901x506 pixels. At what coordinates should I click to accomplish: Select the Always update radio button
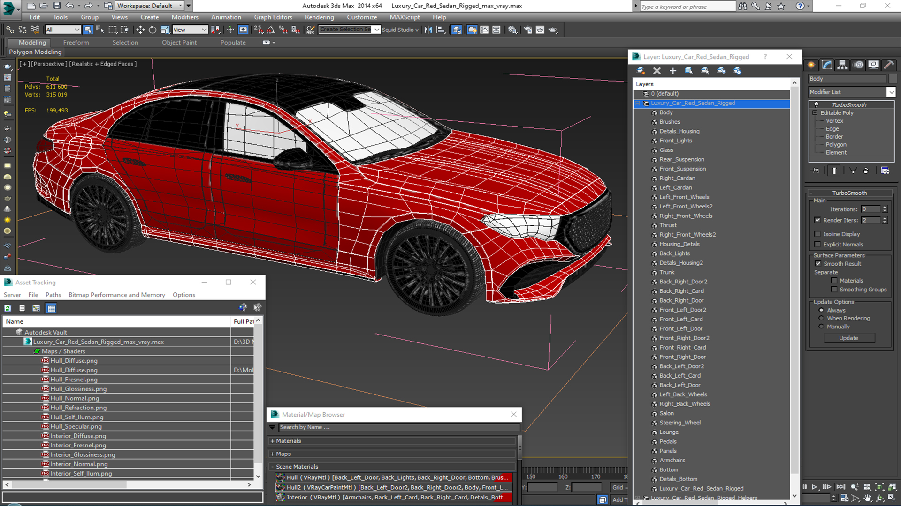[x=821, y=310]
